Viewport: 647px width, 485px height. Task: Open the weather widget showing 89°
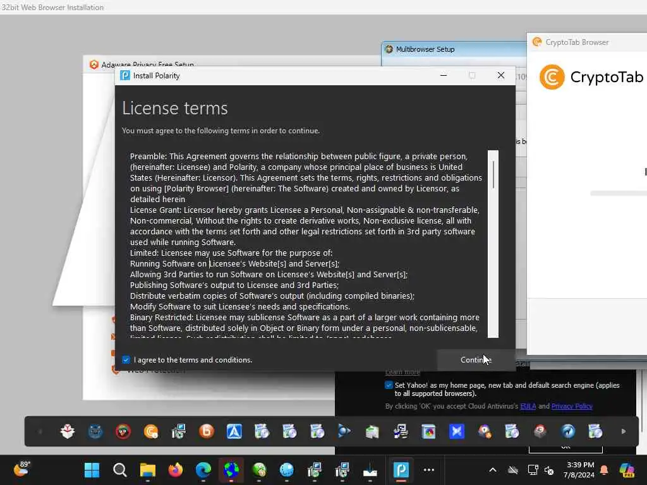[21, 469]
